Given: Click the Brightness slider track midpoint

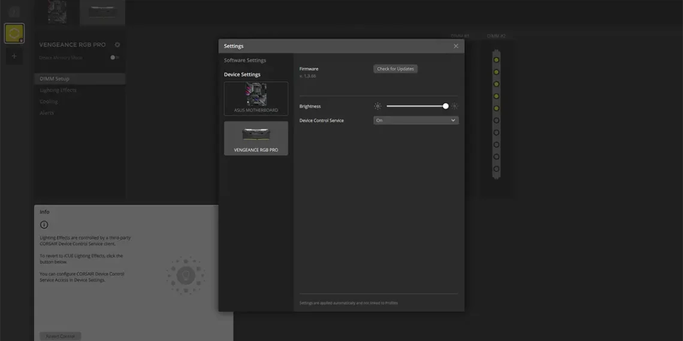Looking at the screenshot, I should [x=416, y=106].
